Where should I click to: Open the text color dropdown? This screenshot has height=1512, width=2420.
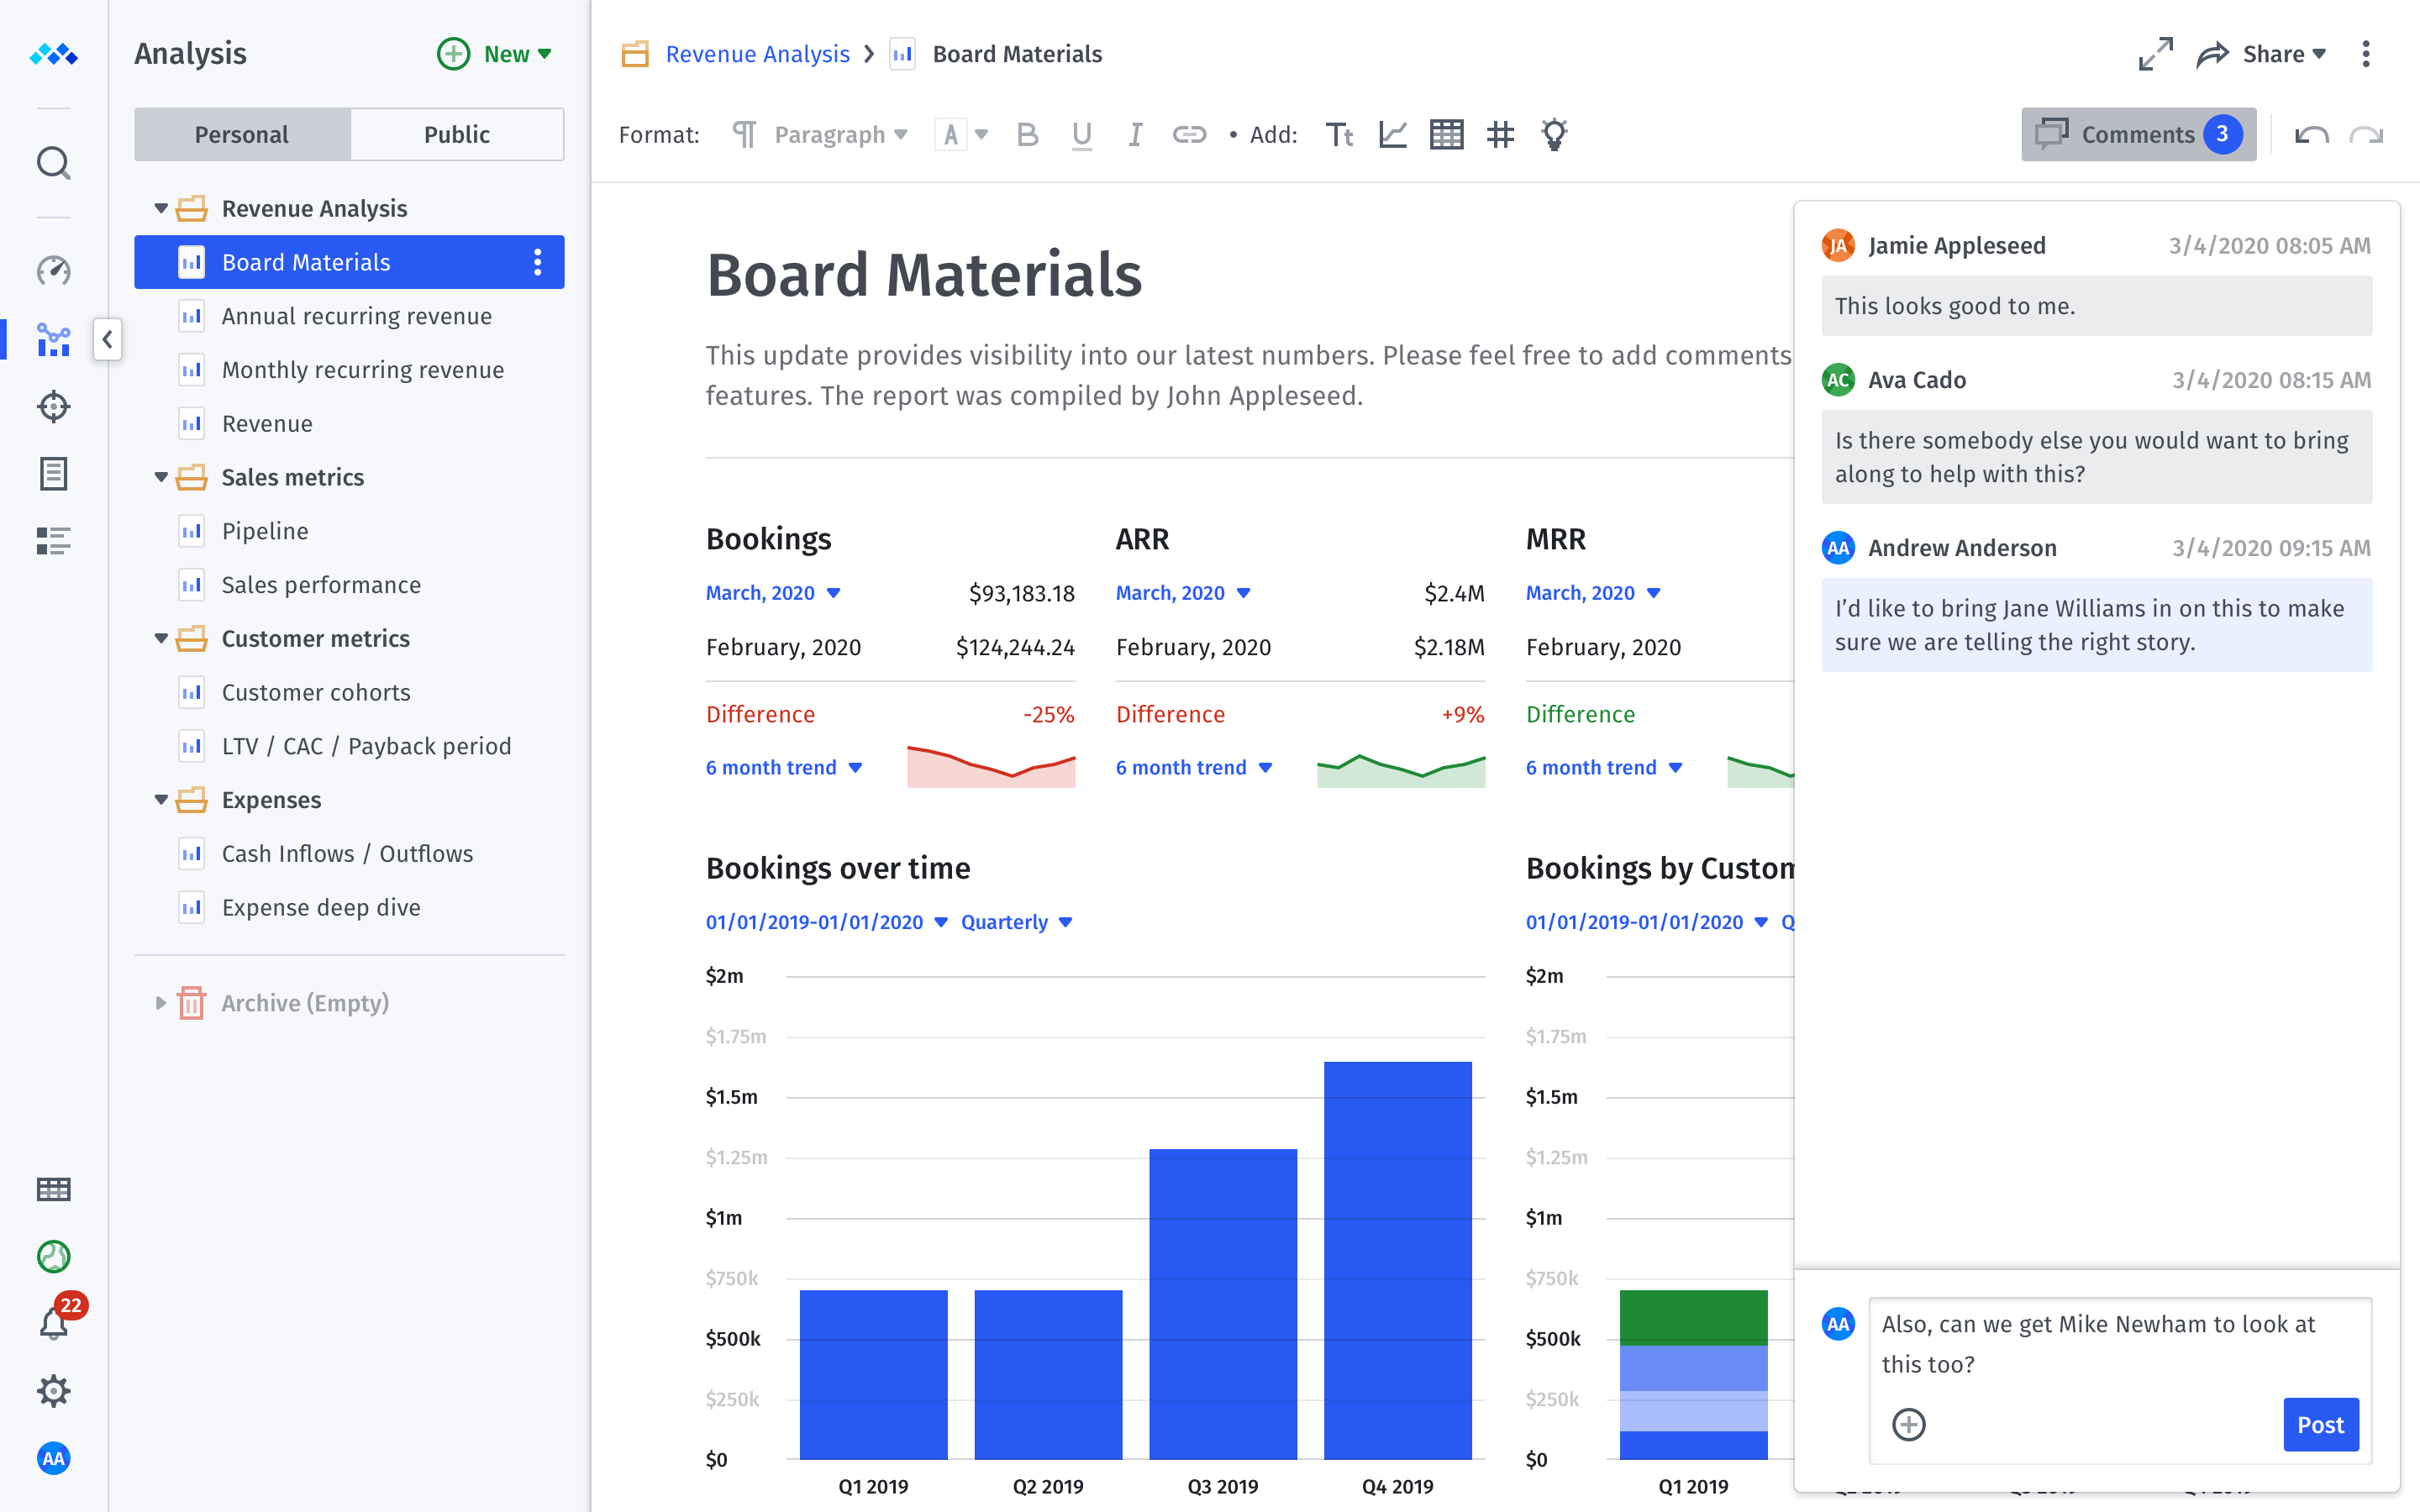(961, 134)
